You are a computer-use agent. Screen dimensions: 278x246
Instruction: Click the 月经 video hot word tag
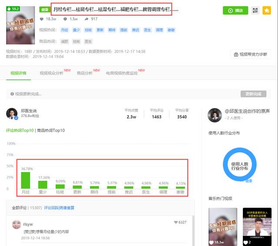tap(64, 30)
